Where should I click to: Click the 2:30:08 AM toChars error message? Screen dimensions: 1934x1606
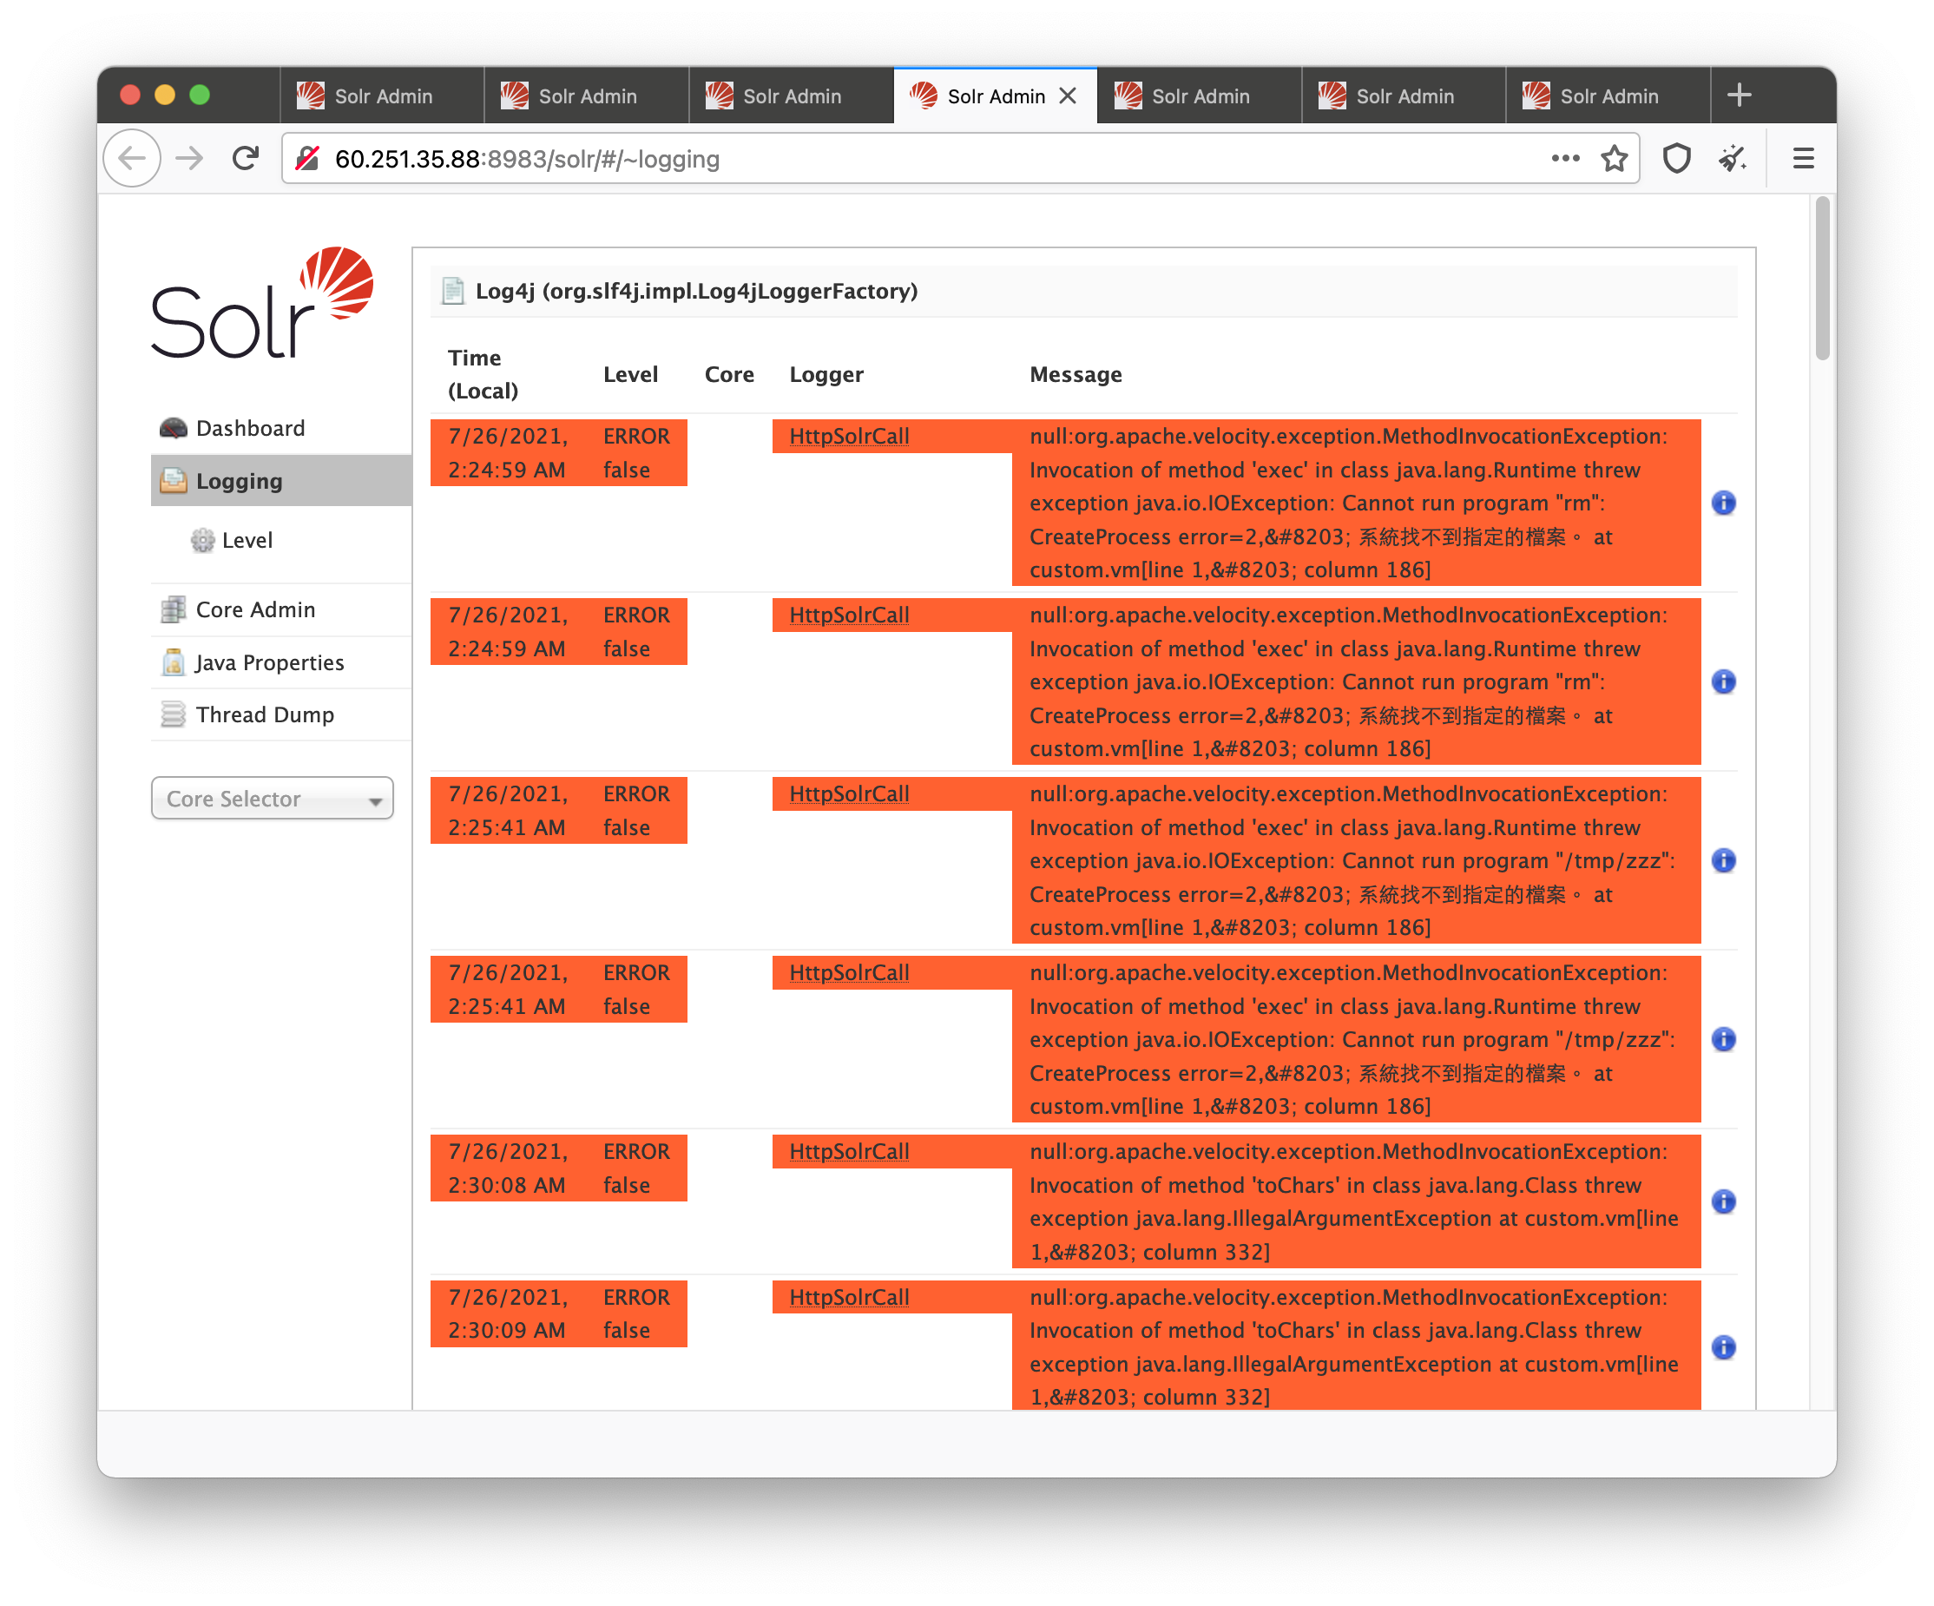tap(1355, 1201)
